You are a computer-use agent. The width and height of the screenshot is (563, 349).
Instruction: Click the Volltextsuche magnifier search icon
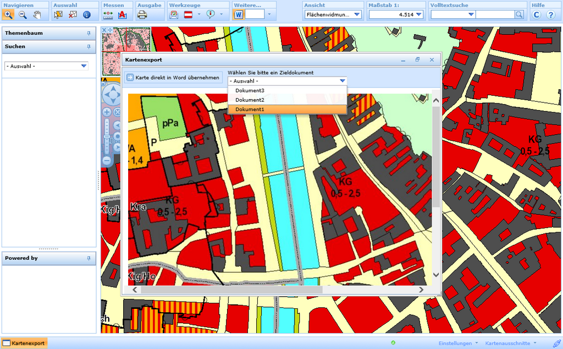point(518,14)
